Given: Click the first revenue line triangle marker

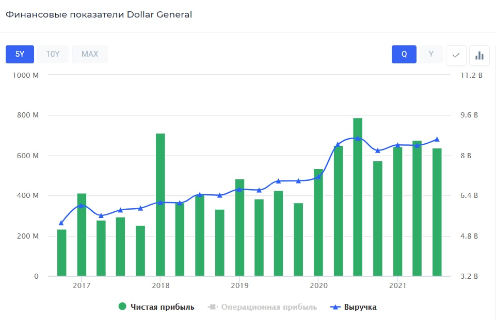Looking at the screenshot, I should coord(61,223).
